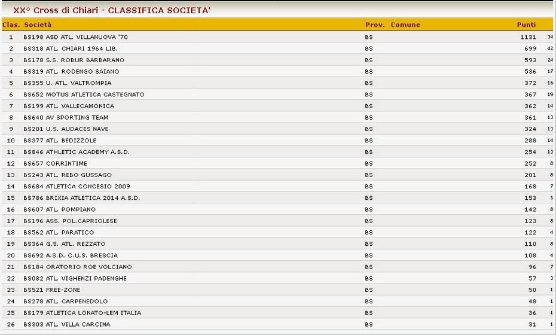556x335 pixels.
Task: Select BRIXIA ATLETICA 2014 A.S.D. row
Action: (x=278, y=198)
